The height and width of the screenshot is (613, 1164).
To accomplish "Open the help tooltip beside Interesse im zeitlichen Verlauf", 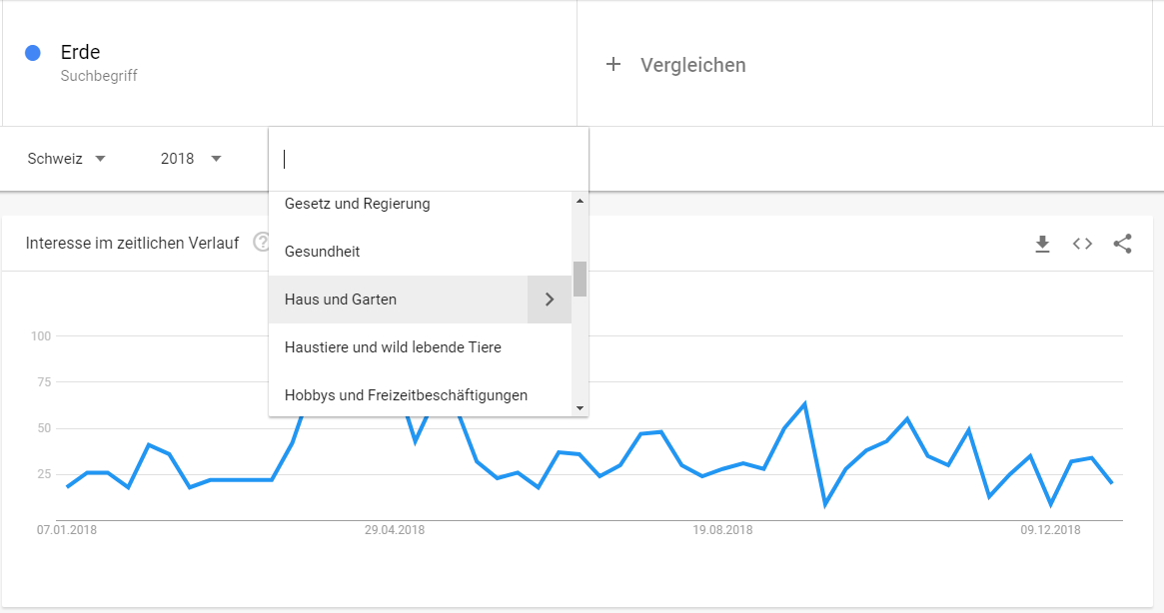I will [262, 242].
